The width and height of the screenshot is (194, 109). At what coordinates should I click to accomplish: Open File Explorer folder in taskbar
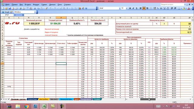(x=18, y=106)
